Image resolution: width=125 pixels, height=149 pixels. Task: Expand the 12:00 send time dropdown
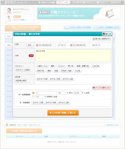(78, 93)
